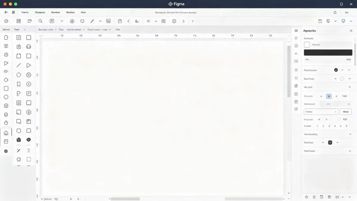The width and height of the screenshot is (357, 201).
Task: Select the triangle play shape in palette
Action: 29,65
